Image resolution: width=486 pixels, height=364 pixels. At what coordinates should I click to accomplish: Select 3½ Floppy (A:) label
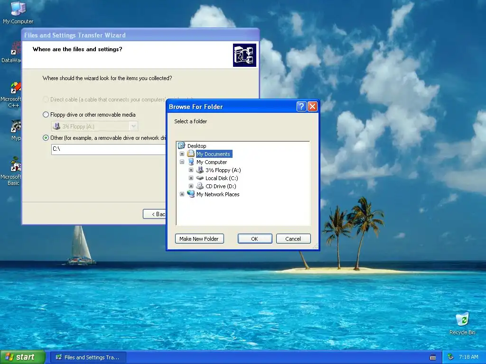223,170
